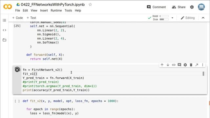Screen dimensions: 210x118
Task: Click the Share button
Action: [x=178, y=7]
